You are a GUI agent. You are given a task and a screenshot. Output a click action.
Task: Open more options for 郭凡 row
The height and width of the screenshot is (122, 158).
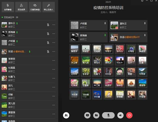tap(54, 87)
